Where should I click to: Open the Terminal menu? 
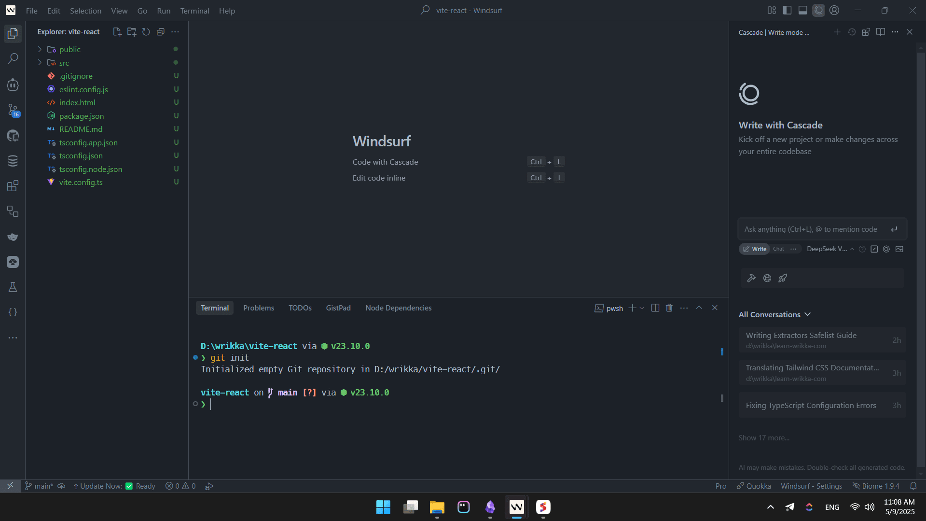click(194, 11)
